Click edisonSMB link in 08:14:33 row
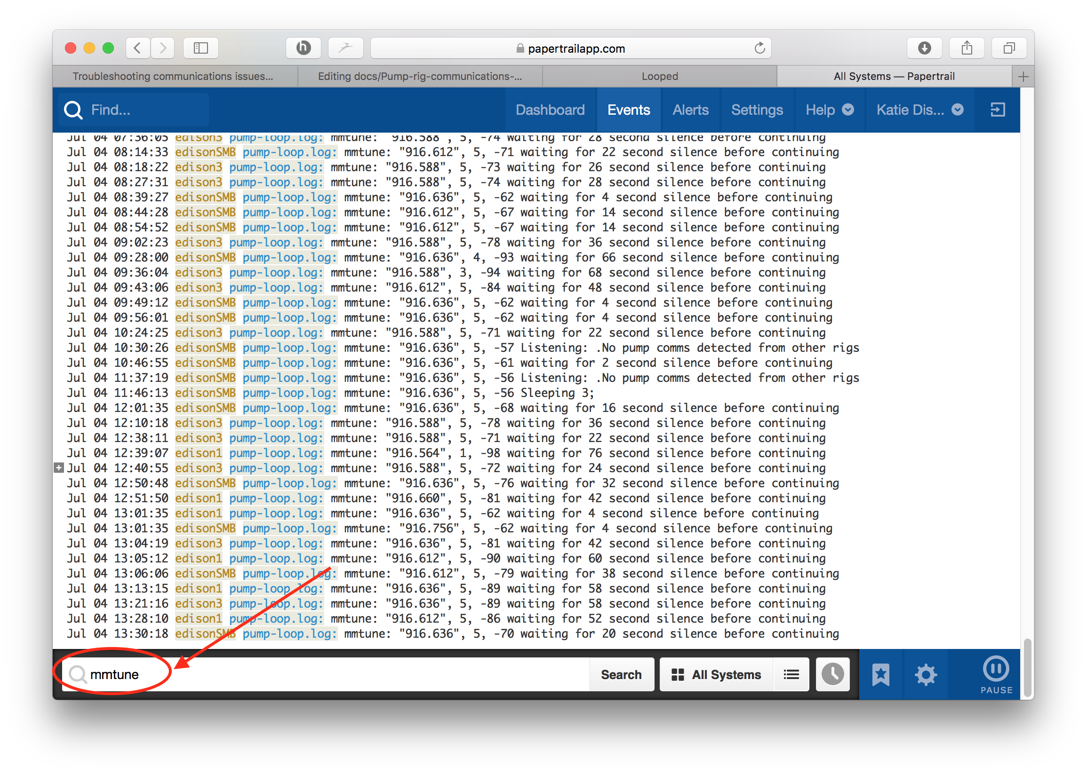This screenshot has width=1087, height=775. coord(205,152)
